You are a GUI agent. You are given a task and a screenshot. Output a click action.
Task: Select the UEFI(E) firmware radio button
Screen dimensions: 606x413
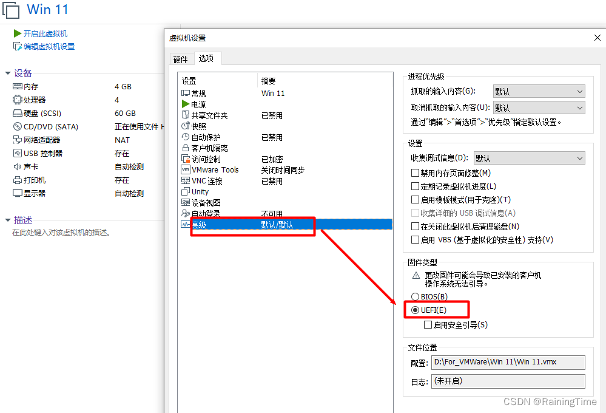click(415, 310)
